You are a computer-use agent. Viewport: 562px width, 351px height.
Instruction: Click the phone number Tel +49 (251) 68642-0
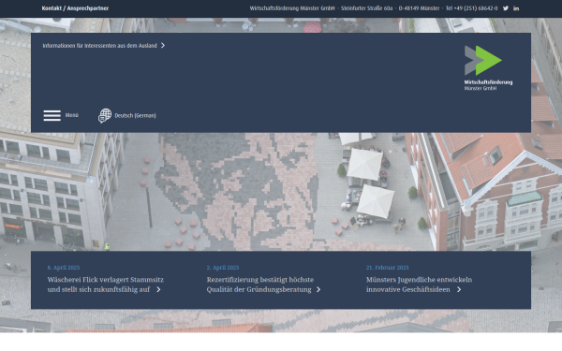tap(472, 8)
